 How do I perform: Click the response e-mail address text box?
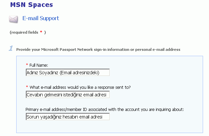point(68,95)
